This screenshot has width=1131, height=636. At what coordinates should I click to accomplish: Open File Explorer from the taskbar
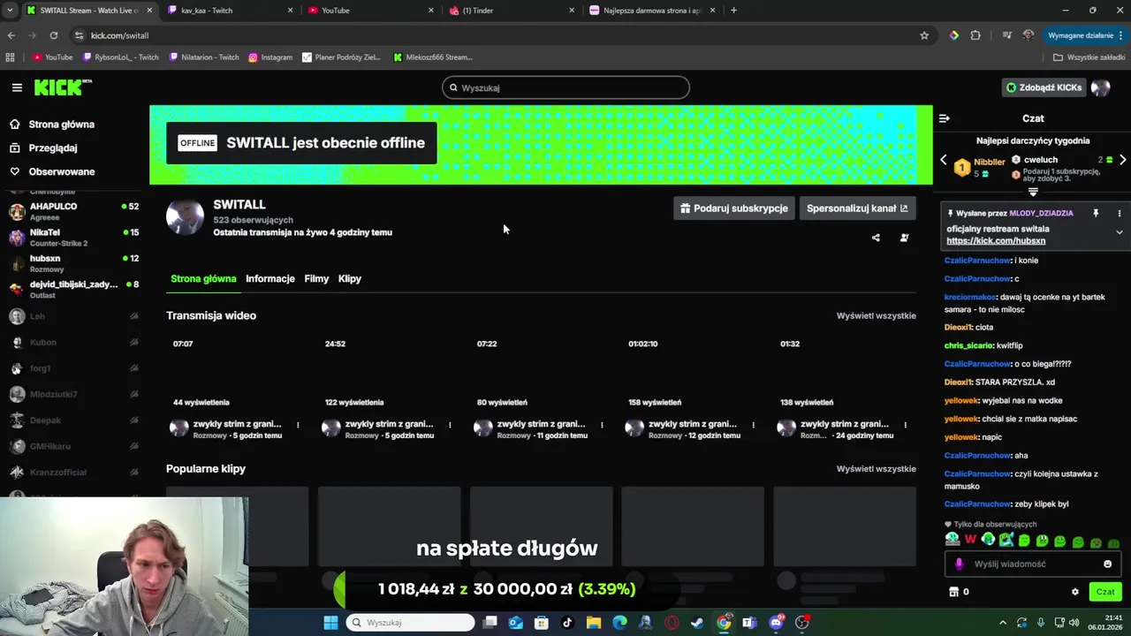point(594,623)
